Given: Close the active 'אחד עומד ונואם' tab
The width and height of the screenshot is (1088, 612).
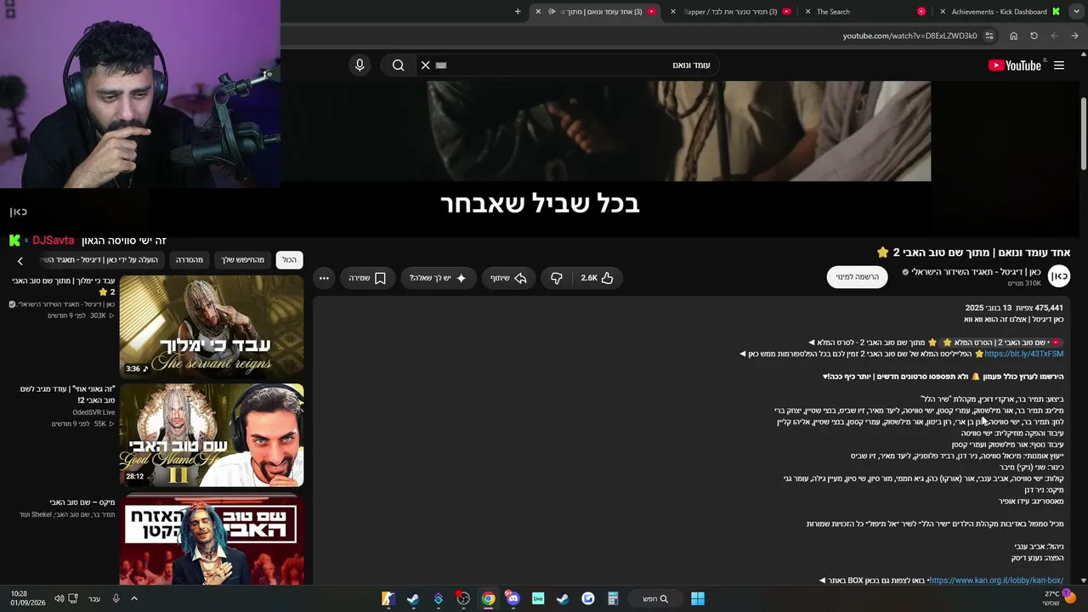Looking at the screenshot, I should point(538,12).
